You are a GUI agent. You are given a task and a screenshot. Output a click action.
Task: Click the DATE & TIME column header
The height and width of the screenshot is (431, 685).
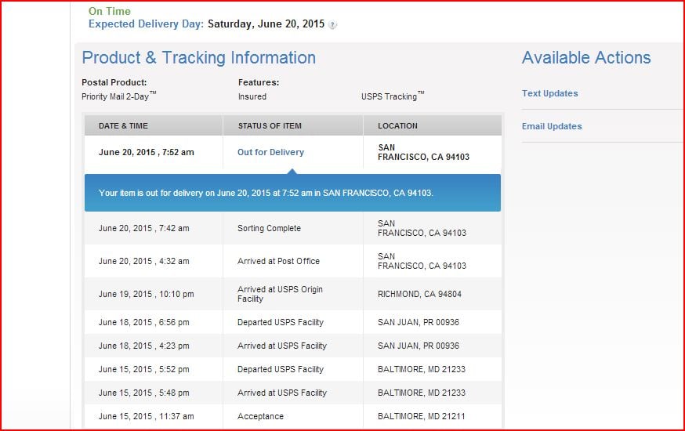(x=123, y=125)
